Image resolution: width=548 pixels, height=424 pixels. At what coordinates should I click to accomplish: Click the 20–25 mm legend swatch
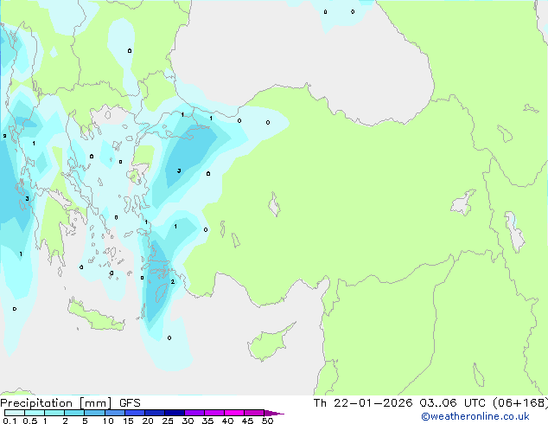[154, 413]
